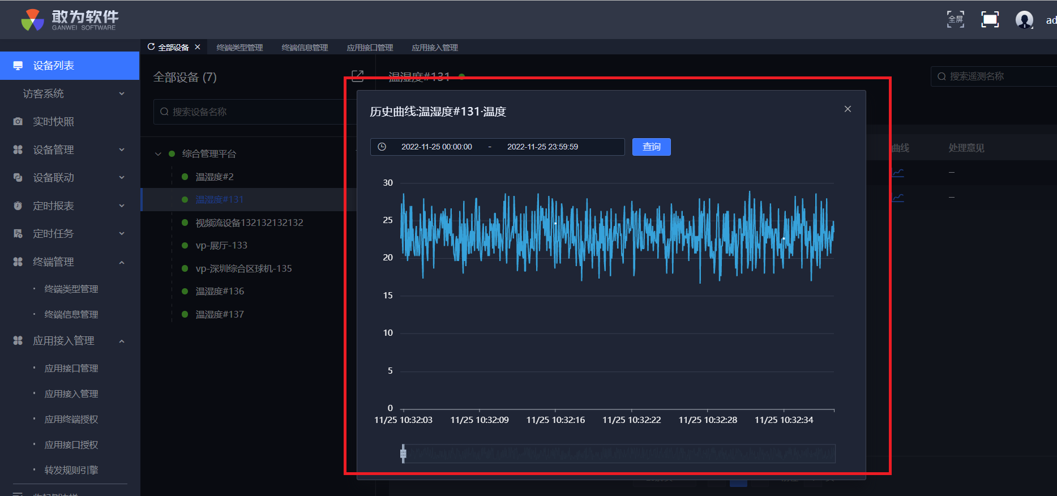Switch to the 终端类型管理 tab
This screenshot has height=496, width=1057.
point(239,48)
